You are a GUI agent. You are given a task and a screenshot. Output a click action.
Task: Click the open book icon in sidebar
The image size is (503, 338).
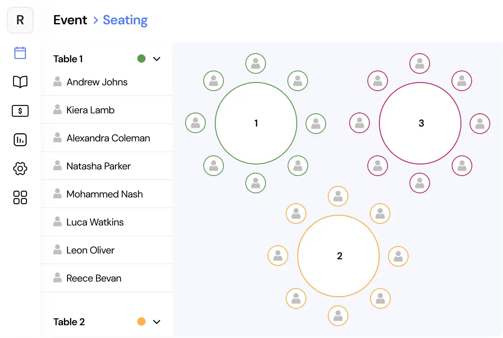20,82
